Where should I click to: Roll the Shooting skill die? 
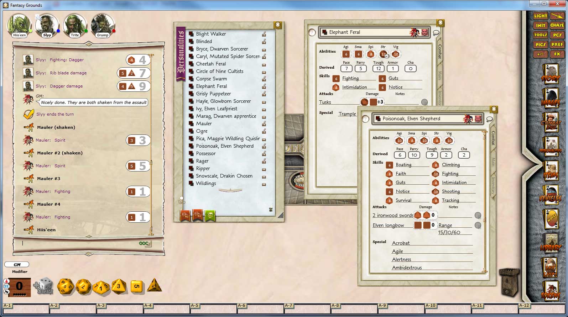click(x=436, y=191)
